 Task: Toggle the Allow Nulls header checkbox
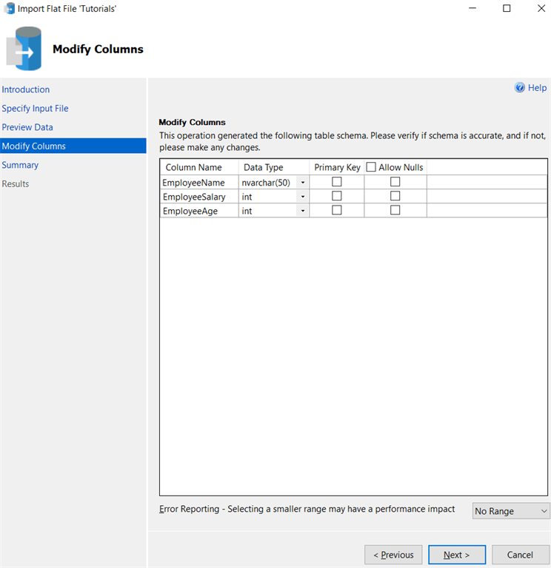pyautogui.click(x=371, y=167)
